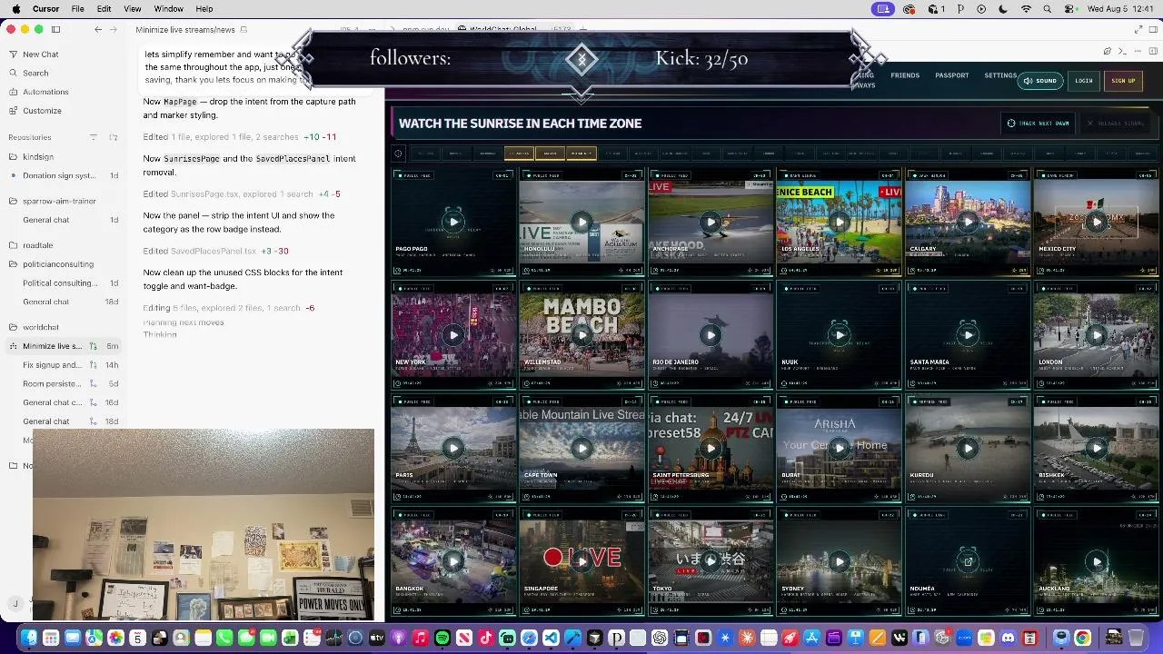This screenshot has height=654, width=1163.
Task: Expand the Edited 1 file summary
Action: pyautogui.click(x=240, y=137)
